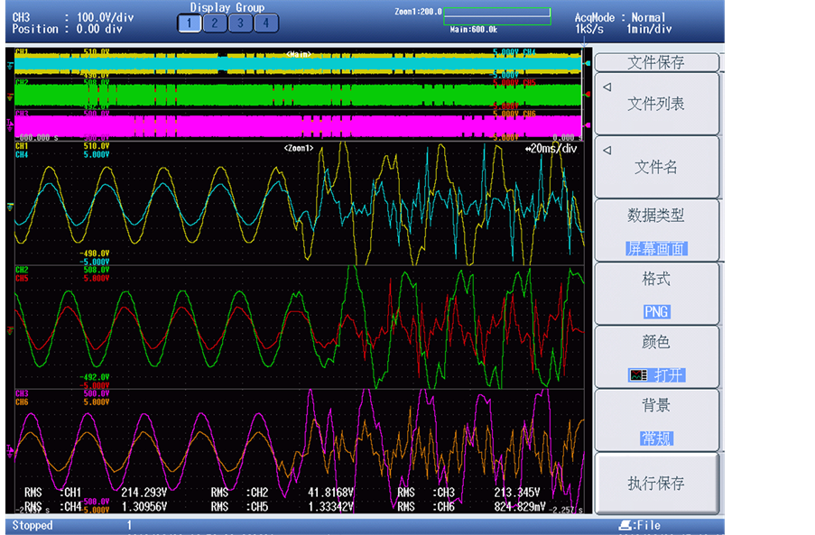Image resolution: width=815 pixels, height=535 pixels.
Task: Toggle the 背景 background setting 常规
Action: pos(656,438)
